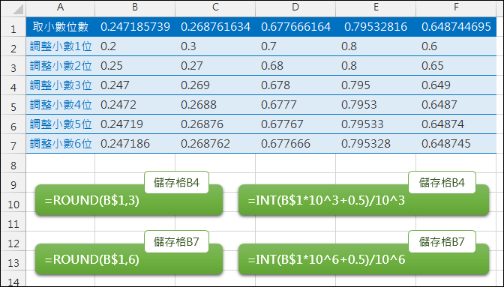
Task: Select column E header
Action: point(376,8)
